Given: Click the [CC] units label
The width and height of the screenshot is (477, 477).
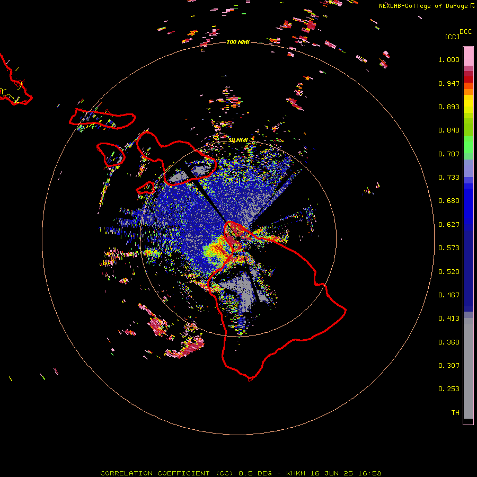Looking at the screenshot, I should coord(452,37).
